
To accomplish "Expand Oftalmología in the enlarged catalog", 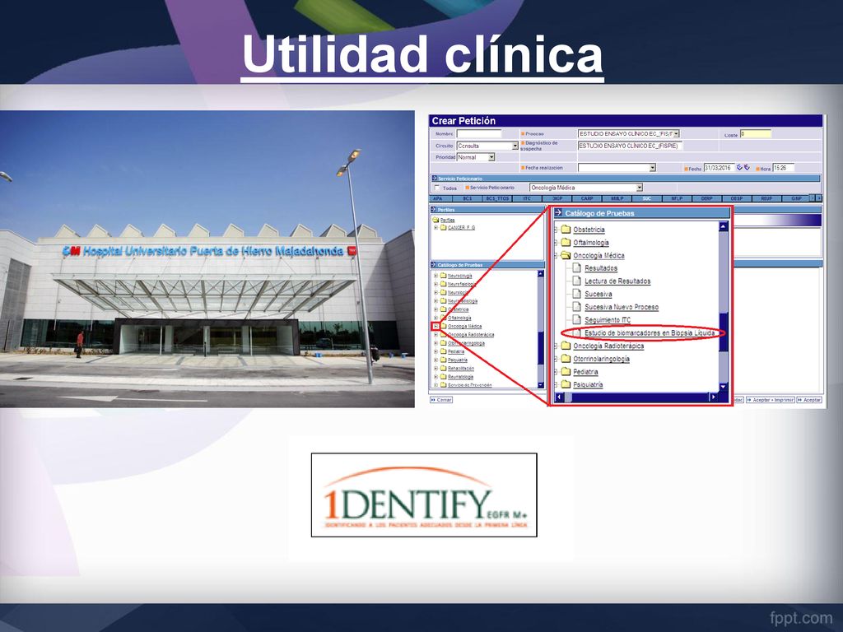I will [x=557, y=243].
